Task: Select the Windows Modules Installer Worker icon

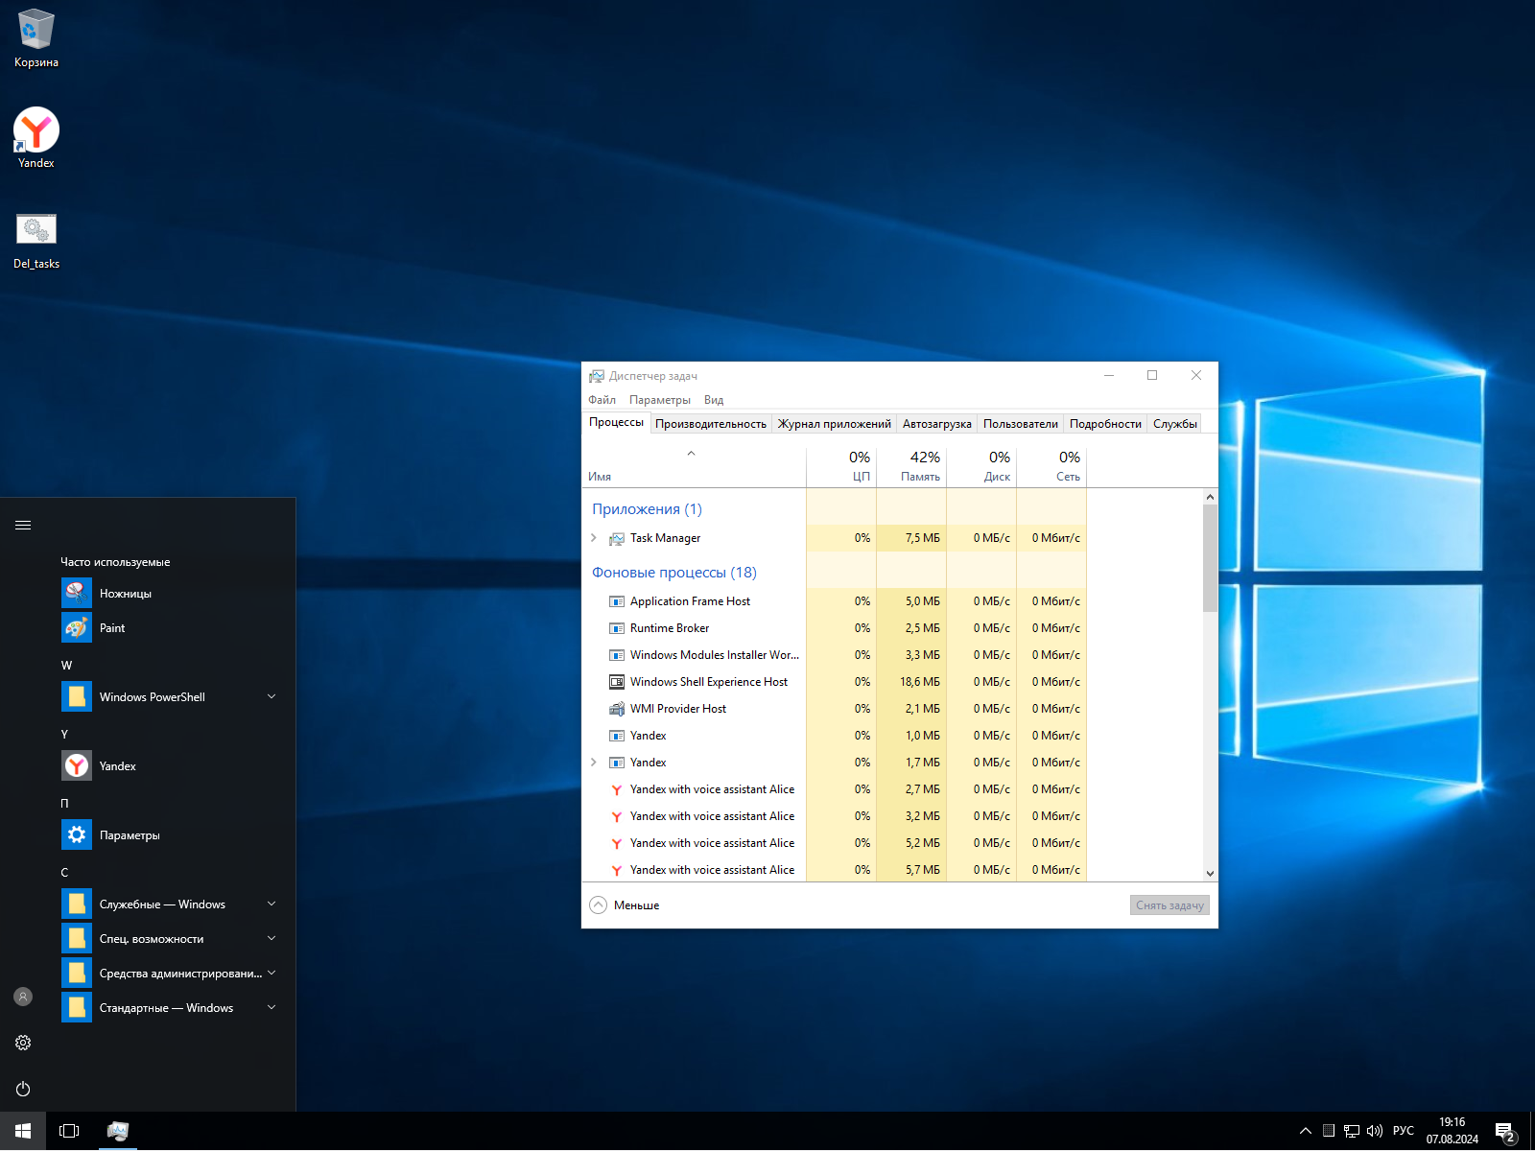Action: (617, 655)
